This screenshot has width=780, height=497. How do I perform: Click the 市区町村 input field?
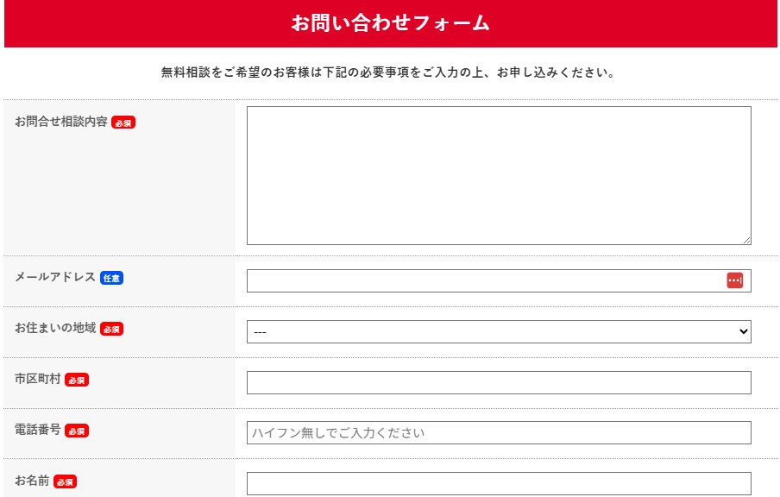click(x=499, y=382)
